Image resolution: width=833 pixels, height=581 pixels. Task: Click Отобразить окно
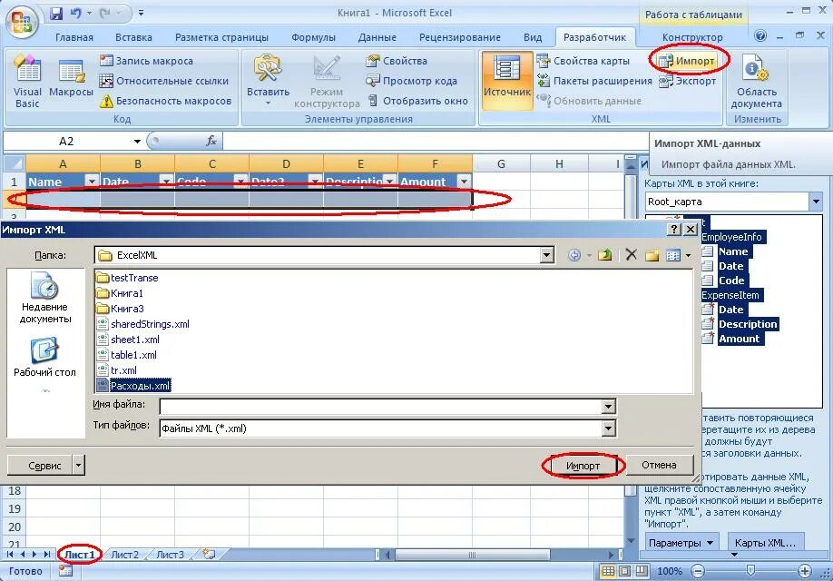(x=417, y=101)
